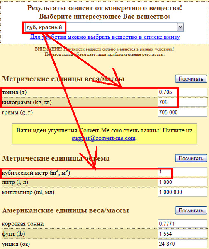
Task: Select the кубический метр input field
Action: (x=182, y=171)
